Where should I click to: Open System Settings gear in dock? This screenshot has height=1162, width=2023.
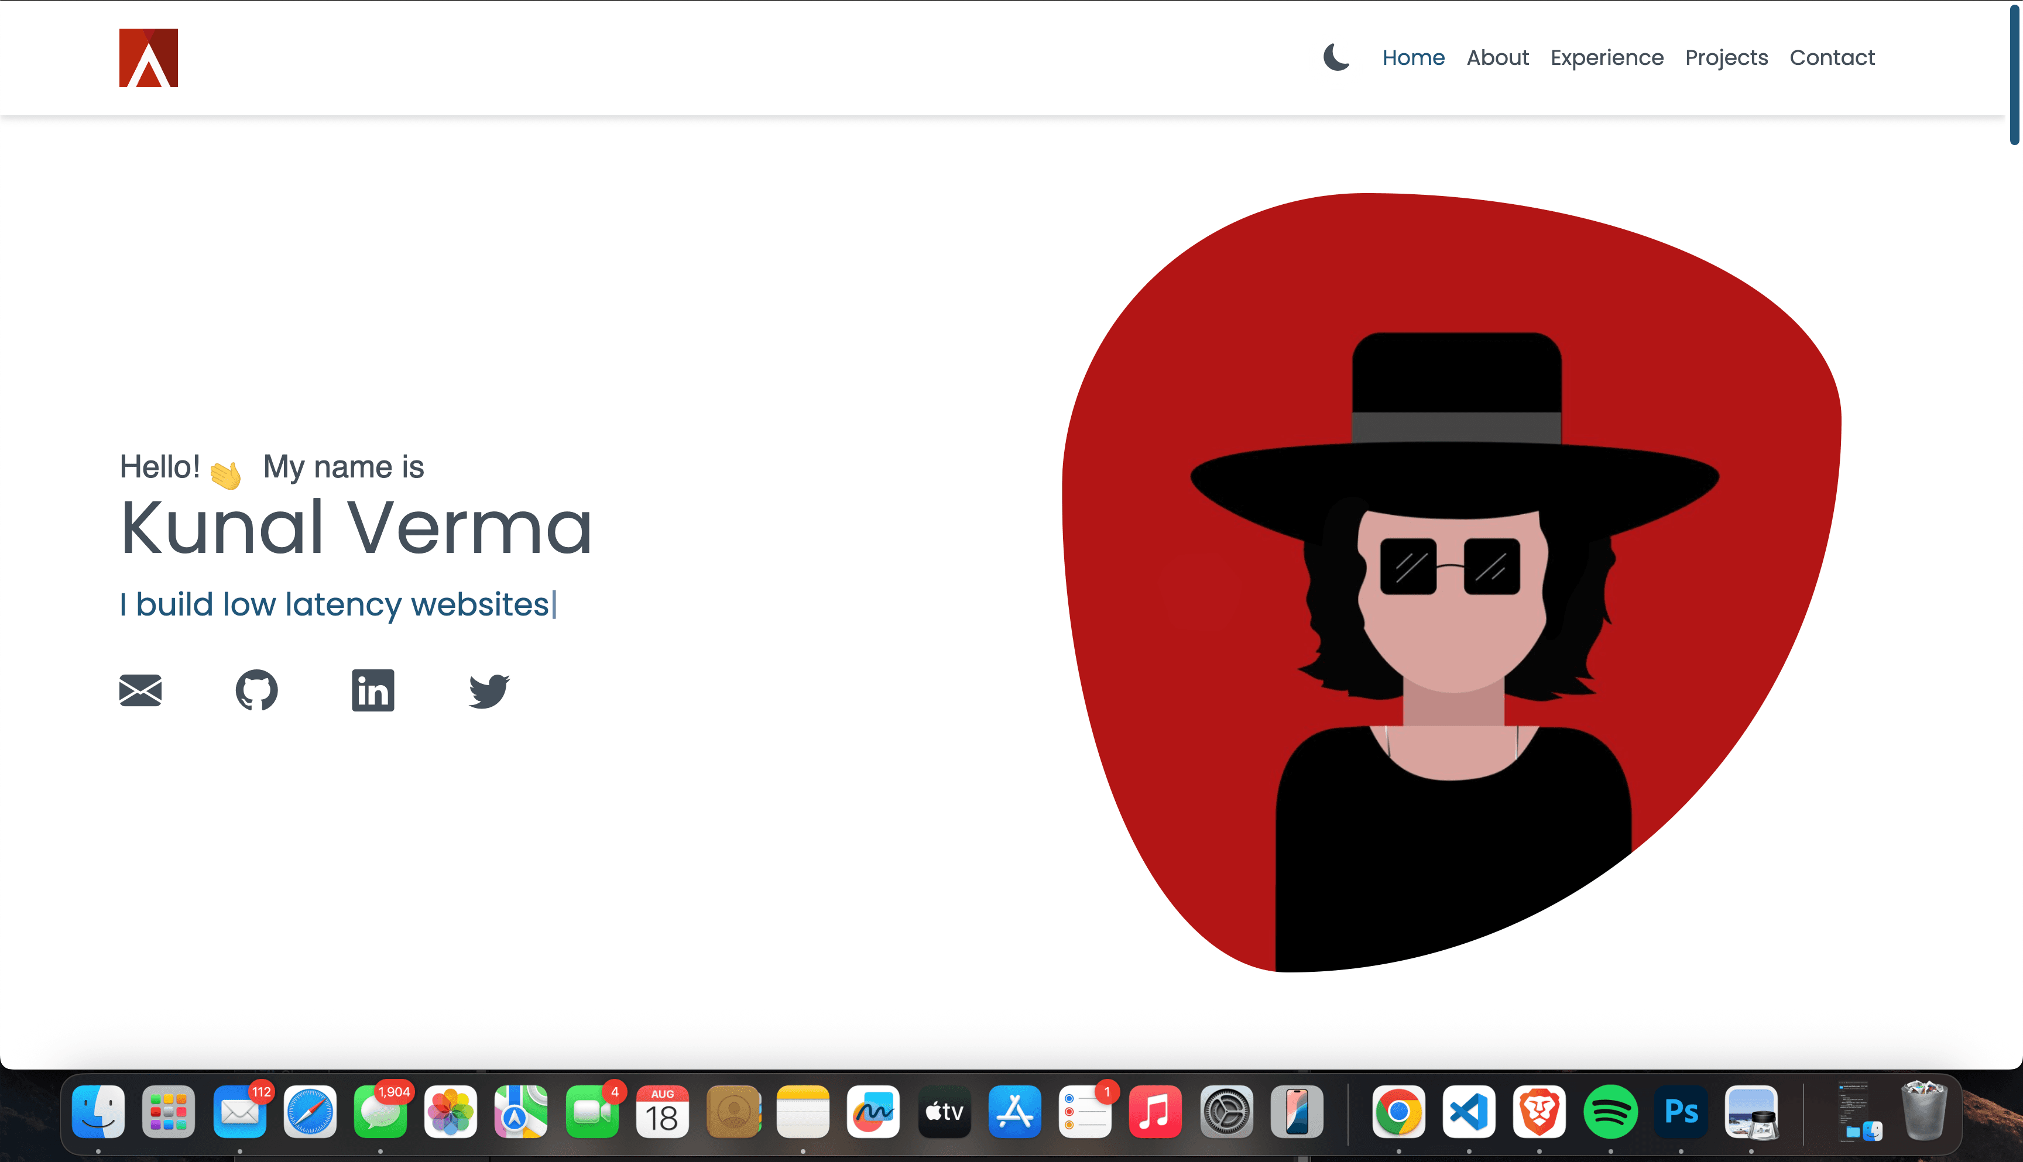(x=1226, y=1111)
